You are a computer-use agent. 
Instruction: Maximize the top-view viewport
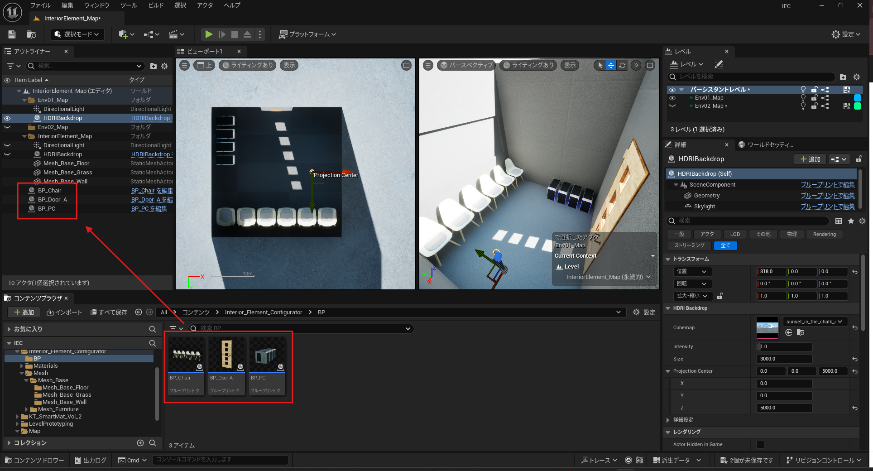coord(406,65)
